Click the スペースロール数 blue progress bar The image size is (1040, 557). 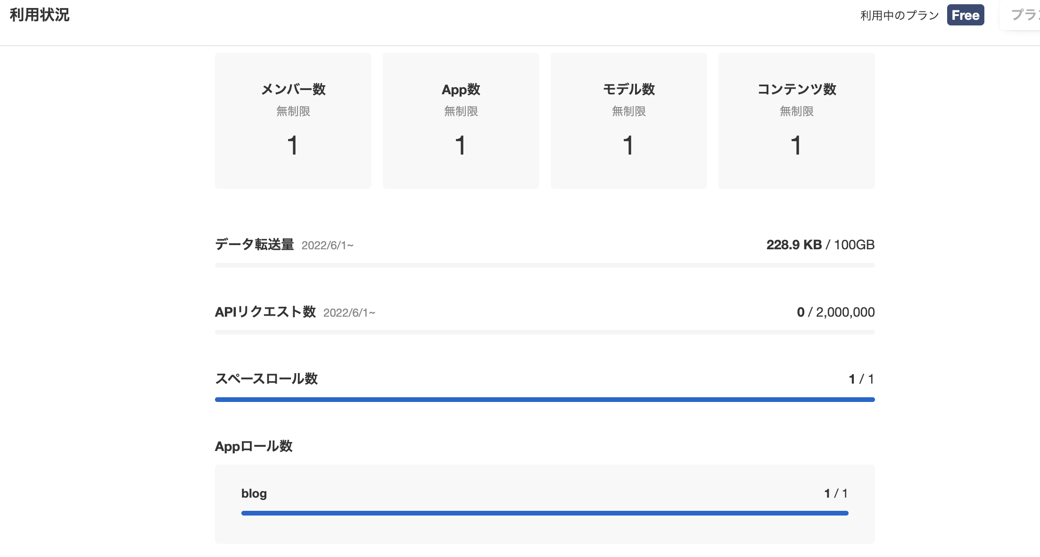545,400
